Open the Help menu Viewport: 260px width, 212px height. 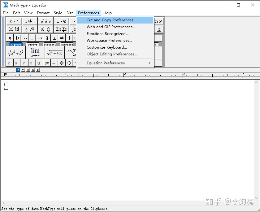tap(107, 13)
